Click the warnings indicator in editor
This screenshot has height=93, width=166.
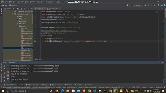[157, 12]
